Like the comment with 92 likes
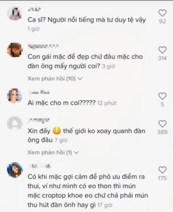 point(162,13)
